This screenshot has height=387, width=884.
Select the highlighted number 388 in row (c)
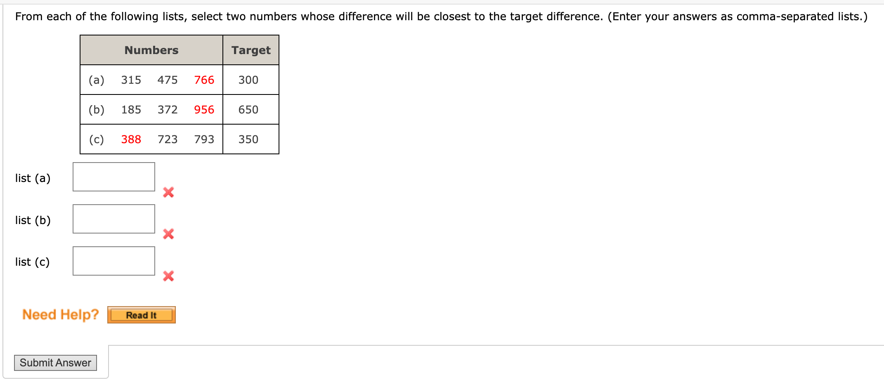point(130,139)
